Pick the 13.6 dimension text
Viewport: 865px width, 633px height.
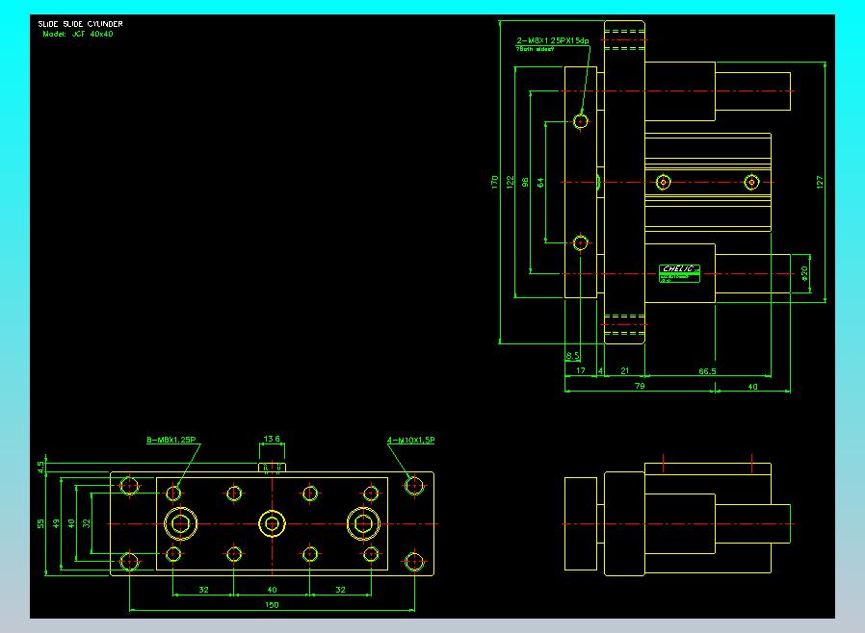(x=272, y=439)
